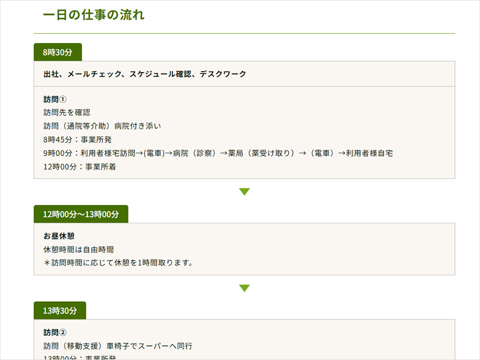Select the 8時30分 time label
The width and height of the screenshot is (480, 360).
[57, 52]
